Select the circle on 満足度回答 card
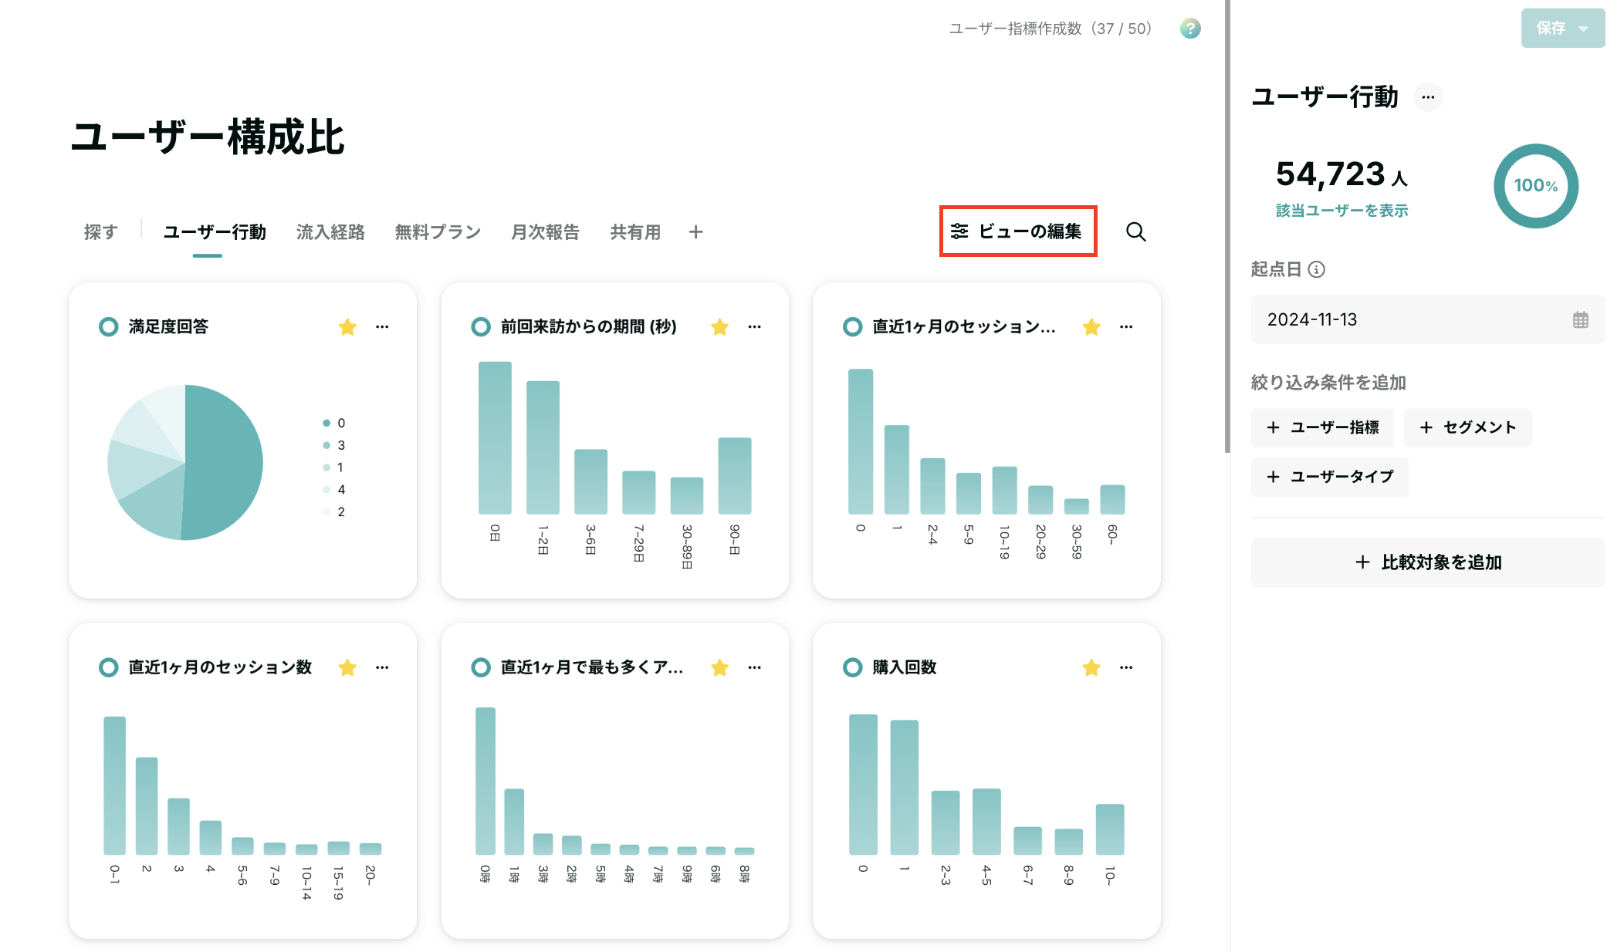Image resolution: width=1624 pixels, height=952 pixels. (109, 327)
